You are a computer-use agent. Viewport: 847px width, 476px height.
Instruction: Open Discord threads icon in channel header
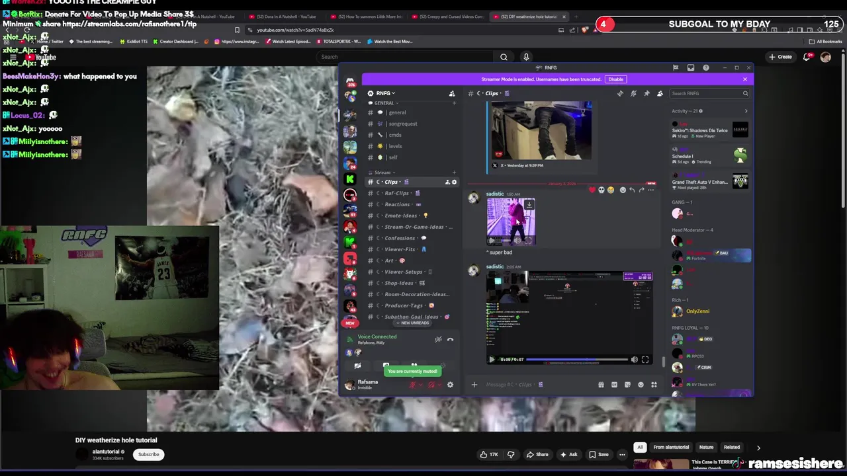620,93
